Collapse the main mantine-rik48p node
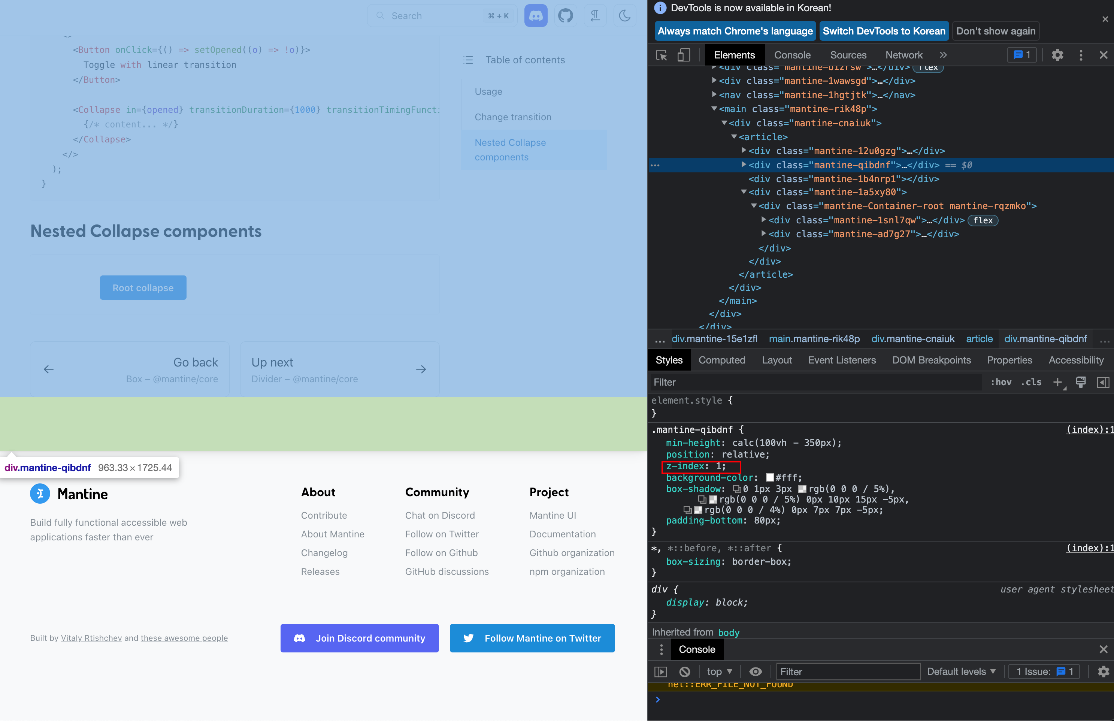Screen dimensions: 1114x721 [x=714, y=109]
